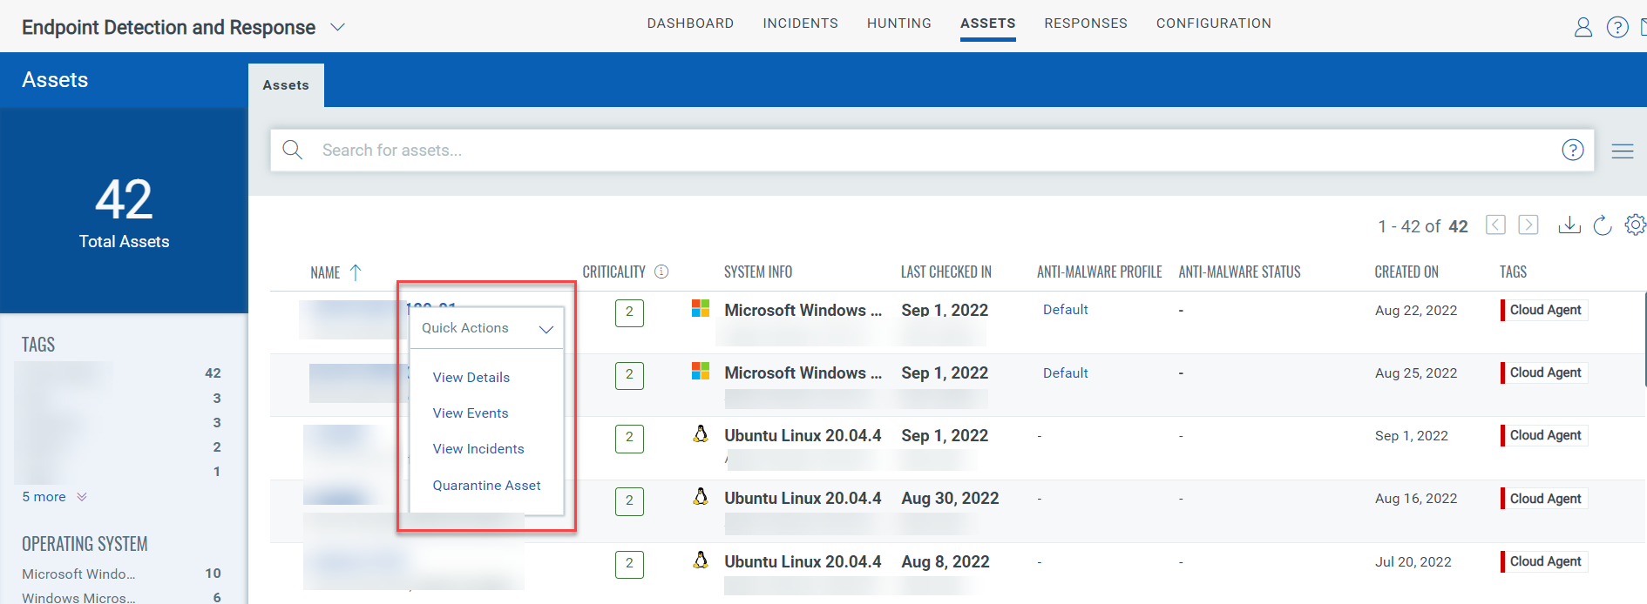The image size is (1647, 604).
Task: Sort by Last Checked In column
Action: point(946,272)
